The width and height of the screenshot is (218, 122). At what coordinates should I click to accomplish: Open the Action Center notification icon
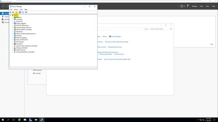pos(214,120)
